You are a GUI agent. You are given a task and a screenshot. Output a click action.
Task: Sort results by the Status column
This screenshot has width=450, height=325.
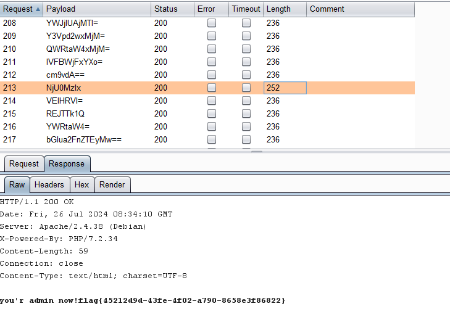coord(165,9)
